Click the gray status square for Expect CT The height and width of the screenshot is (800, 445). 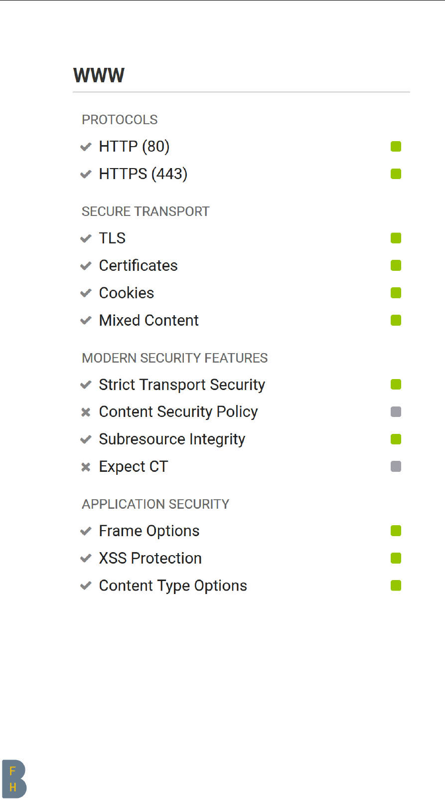point(396,467)
